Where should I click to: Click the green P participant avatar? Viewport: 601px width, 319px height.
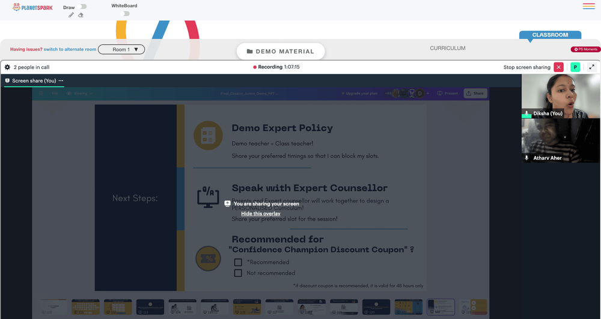pyautogui.click(x=575, y=67)
